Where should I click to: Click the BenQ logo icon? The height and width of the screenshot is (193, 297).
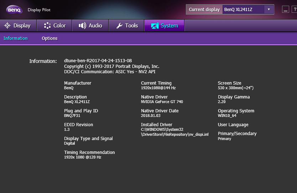[14, 10]
